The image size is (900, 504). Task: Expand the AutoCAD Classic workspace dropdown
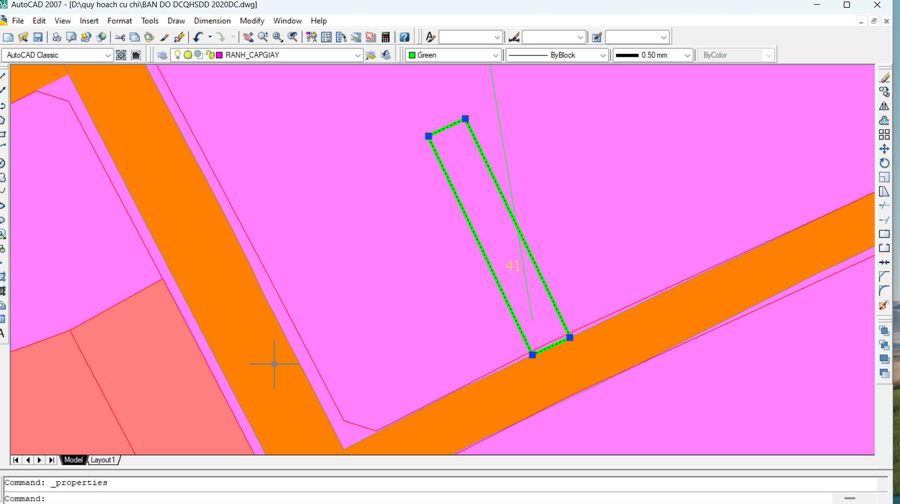click(x=108, y=55)
